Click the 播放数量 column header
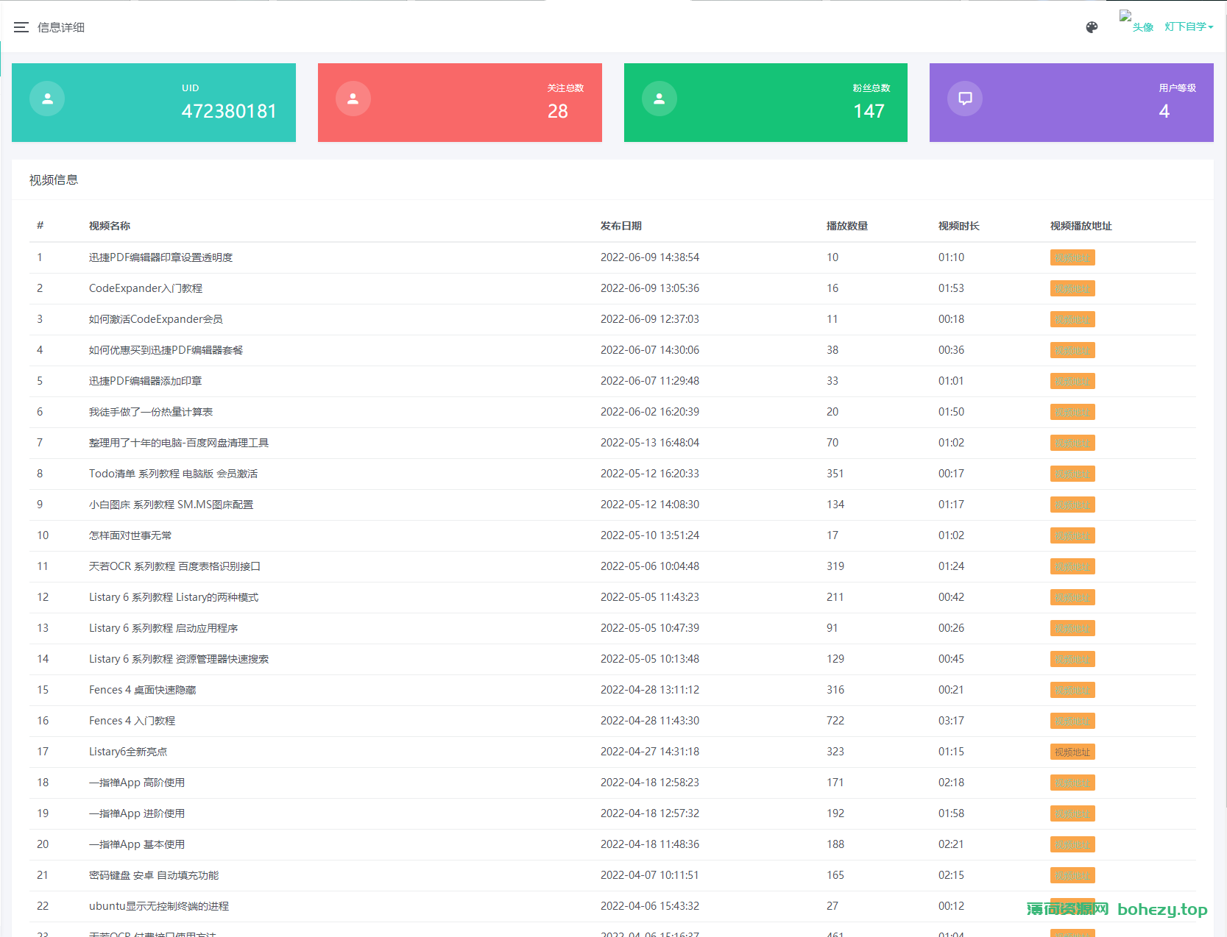 [x=847, y=226]
